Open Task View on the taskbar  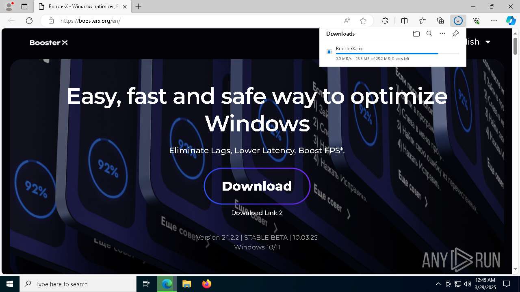[x=146, y=284]
